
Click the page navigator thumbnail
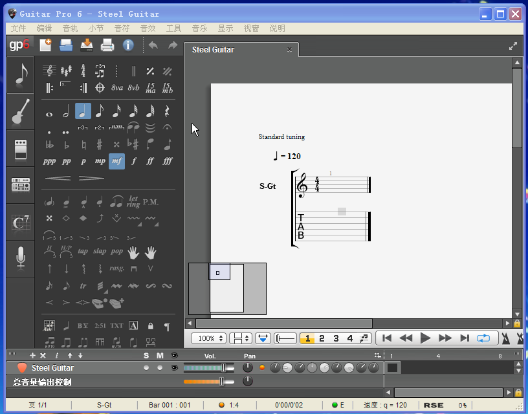(x=227, y=289)
